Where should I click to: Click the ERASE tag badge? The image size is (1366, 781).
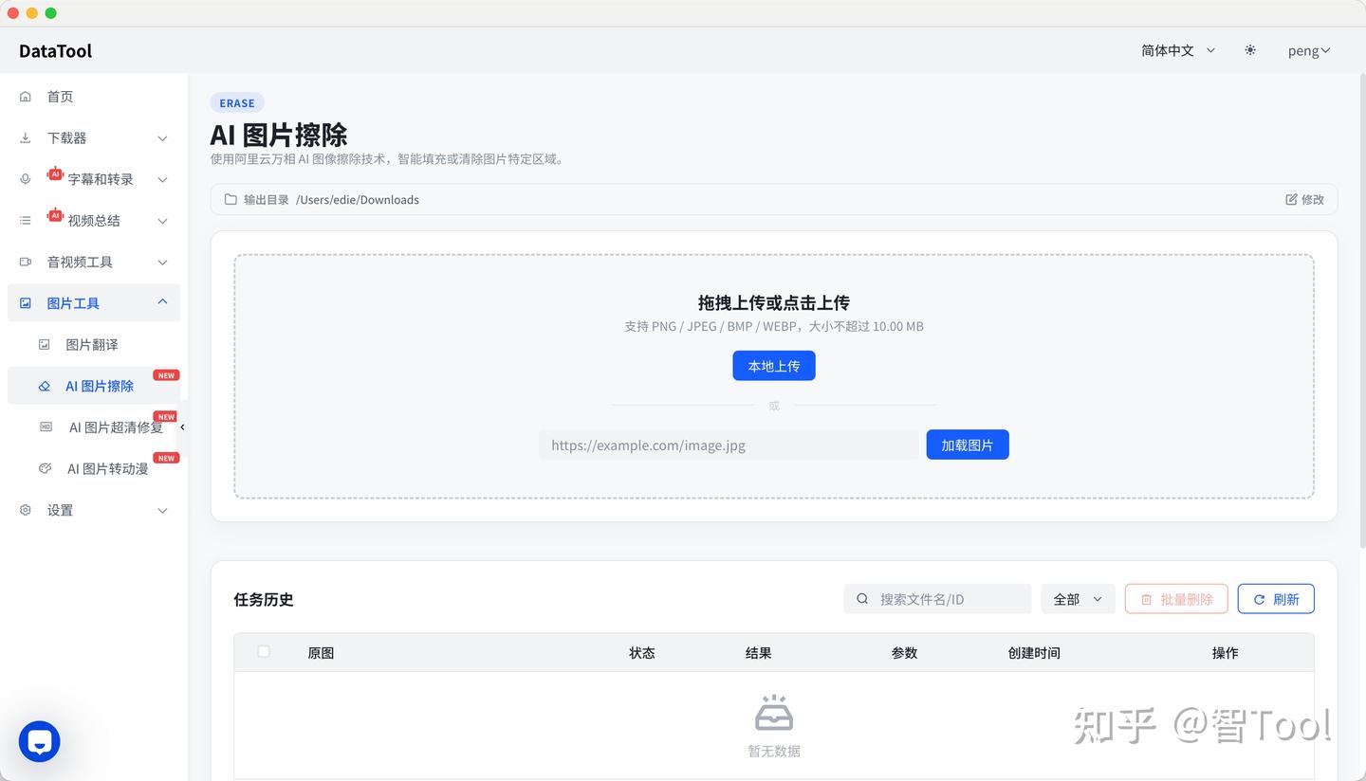pyautogui.click(x=237, y=103)
